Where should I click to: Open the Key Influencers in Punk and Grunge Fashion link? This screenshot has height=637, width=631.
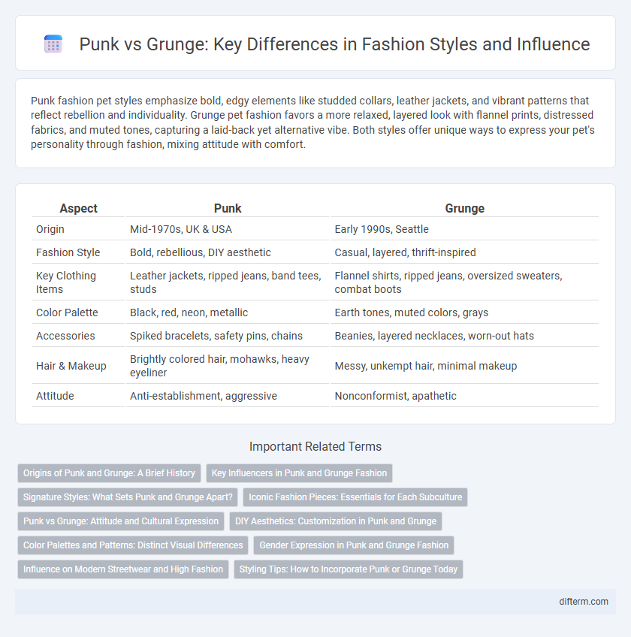(x=299, y=473)
